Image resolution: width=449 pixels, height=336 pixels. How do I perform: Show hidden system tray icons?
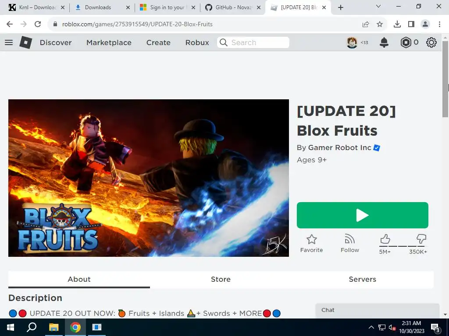click(371, 327)
